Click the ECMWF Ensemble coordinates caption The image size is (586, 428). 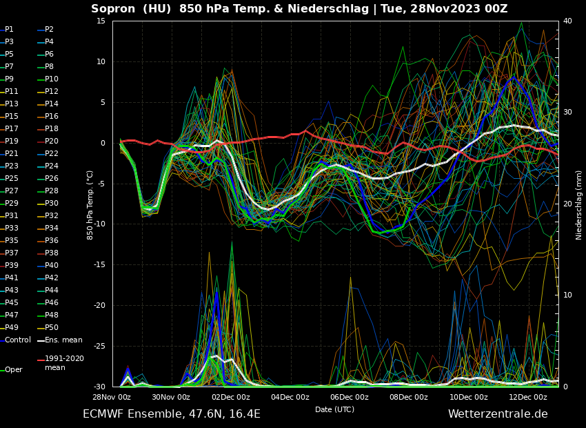[x=172, y=414]
